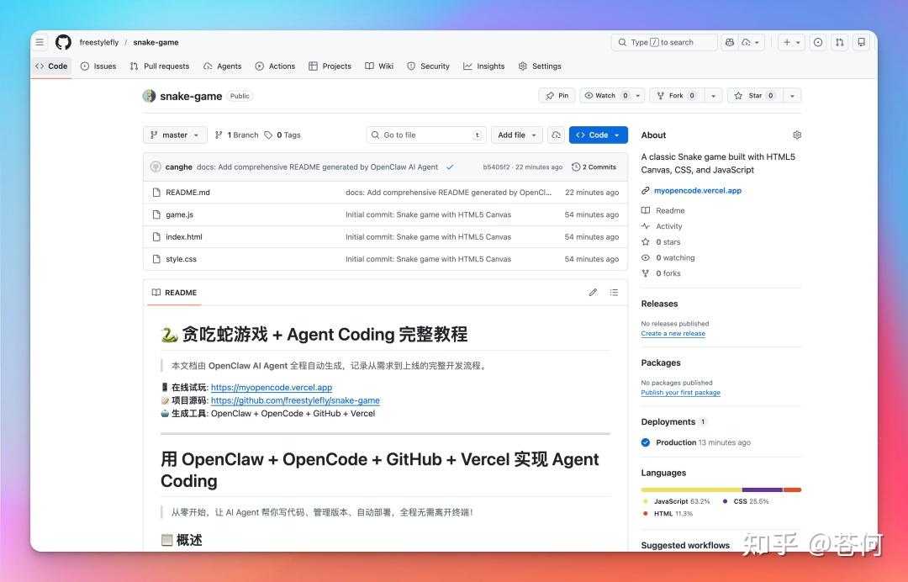Click the codespaces cloud icon near Code button
The height and width of the screenshot is (582, 908).
[x=556, y=135]
